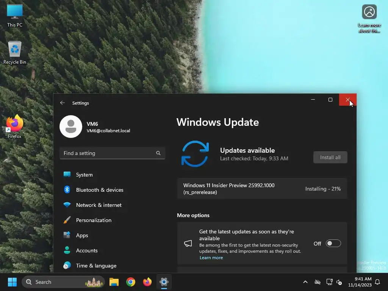Click the muted volume tray icon
The height and width of the screenshot is (291, 388).
point(339,282)
